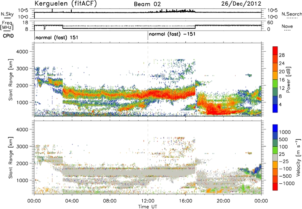Click the power color bar value 28
The width and height of the screenshot is (302, 209).
[x=282, y=55]
